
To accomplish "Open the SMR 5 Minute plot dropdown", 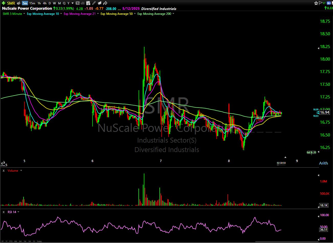I will [x=24, y=14].
